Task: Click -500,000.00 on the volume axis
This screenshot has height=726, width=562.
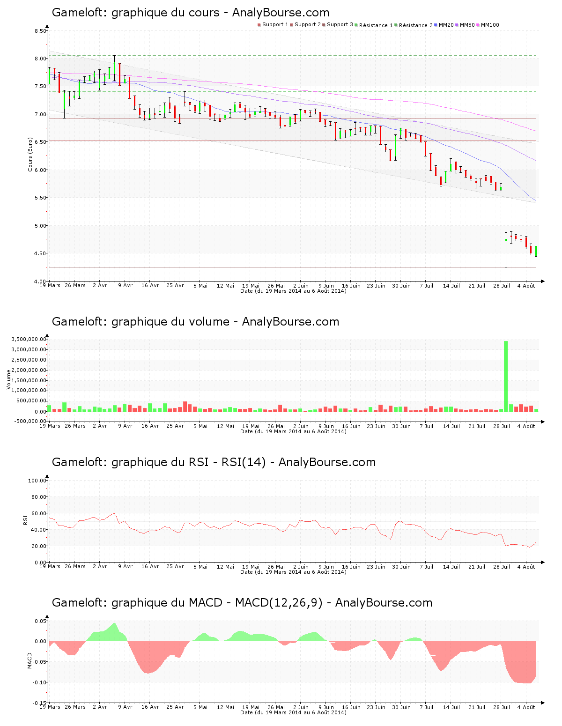Action: click(x=30, y=421)
